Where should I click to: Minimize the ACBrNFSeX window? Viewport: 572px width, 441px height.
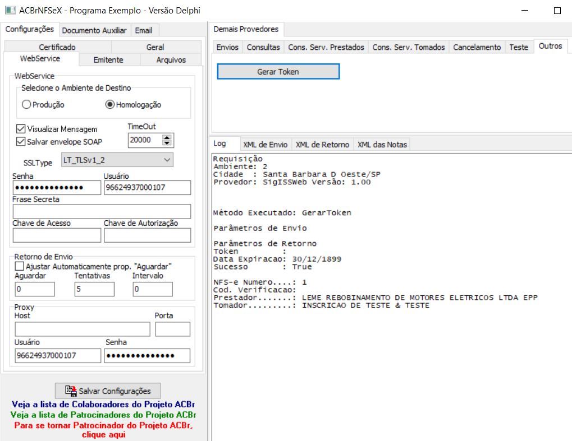click(x=525, y=11)
